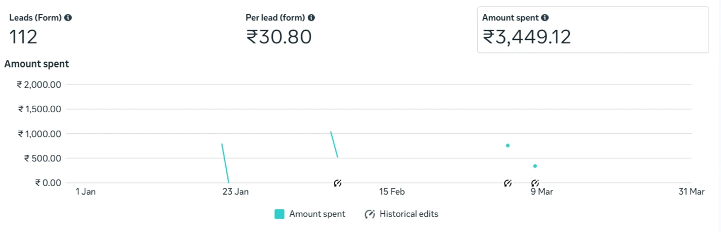The height and width of the screenshot is (232, 721).
Task: Click the 1 Jan x-axis label
Action: 85,192
